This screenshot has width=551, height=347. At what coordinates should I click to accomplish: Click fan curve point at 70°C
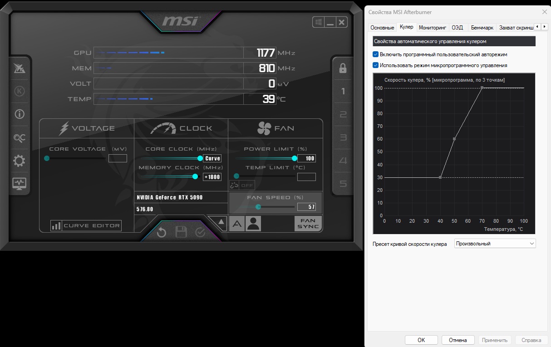point(482,88)
